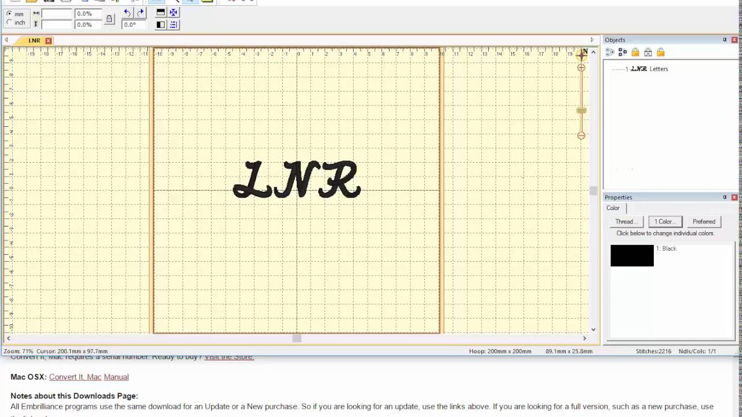Image resolution: width=742 pixels, height=417 pixels.
Task: Click the width percentage field
Action: click(x=88, y=13)
